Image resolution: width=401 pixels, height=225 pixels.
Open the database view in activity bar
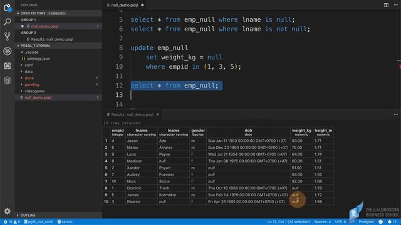point(7,81)
